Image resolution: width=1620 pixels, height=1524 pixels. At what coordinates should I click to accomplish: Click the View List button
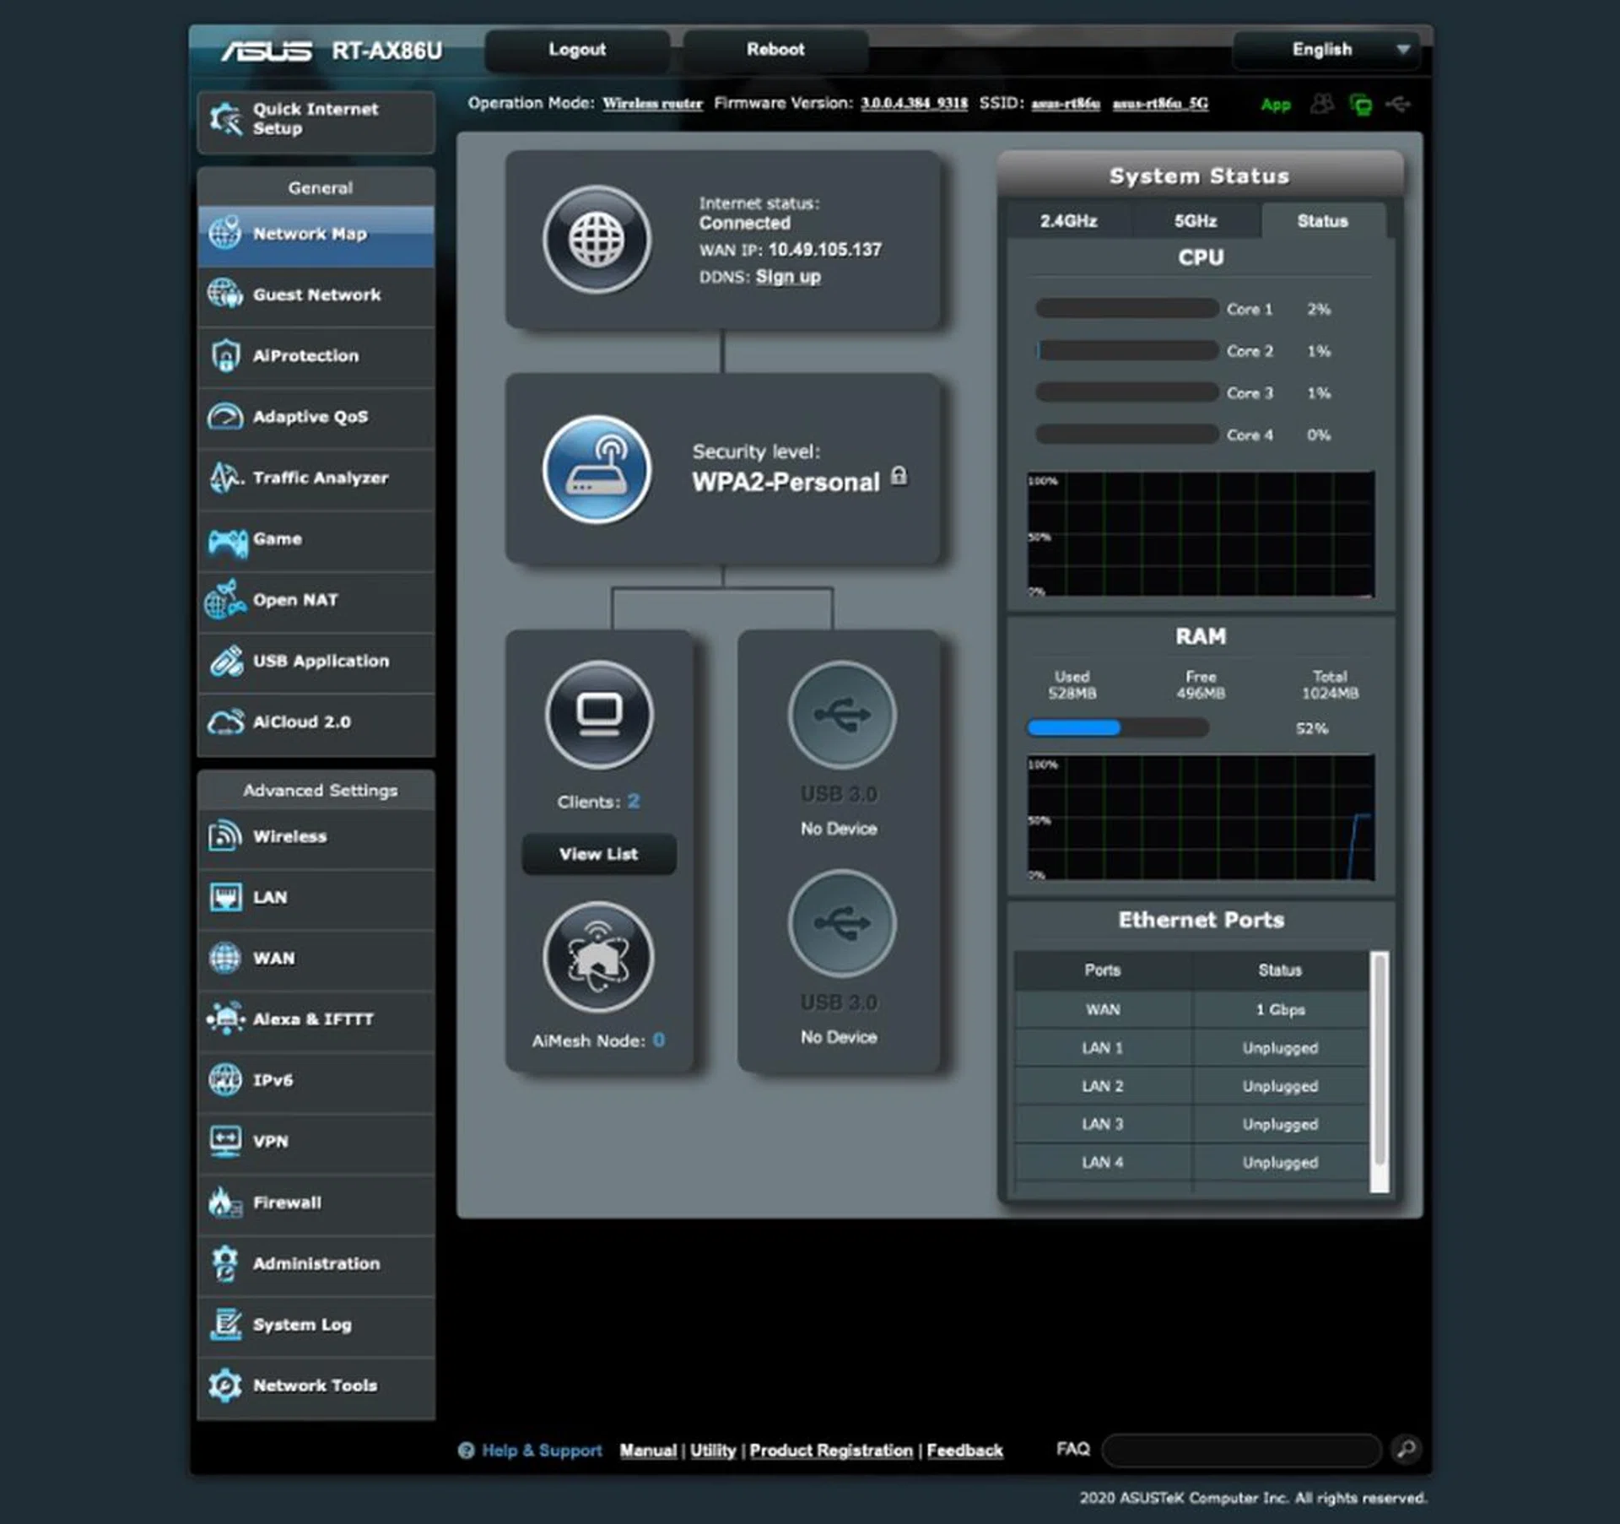[598, 854]
